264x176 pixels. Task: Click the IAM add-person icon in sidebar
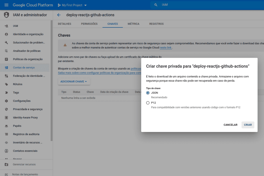click(x=6, y=26)
